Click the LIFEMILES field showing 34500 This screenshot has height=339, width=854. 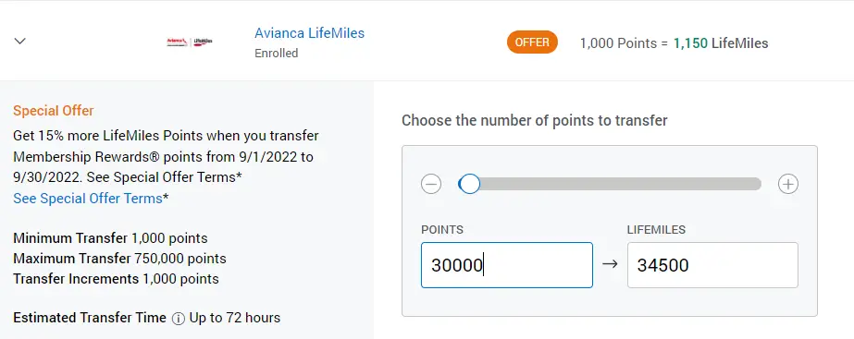pyautogui.click(x=712, y=265)
